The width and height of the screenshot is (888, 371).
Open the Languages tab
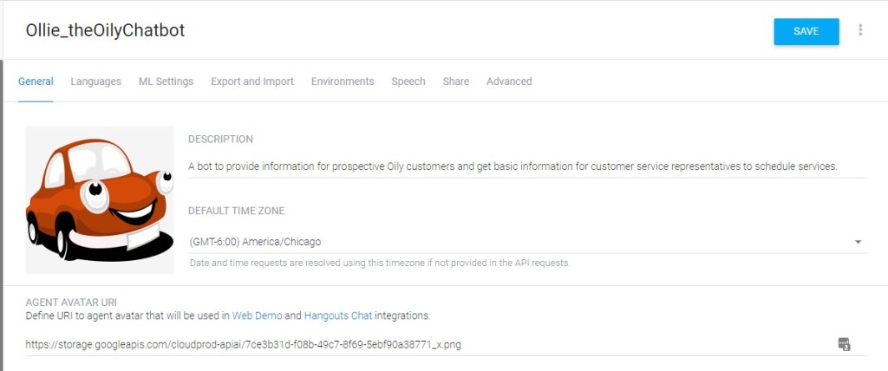coord(95,81)
